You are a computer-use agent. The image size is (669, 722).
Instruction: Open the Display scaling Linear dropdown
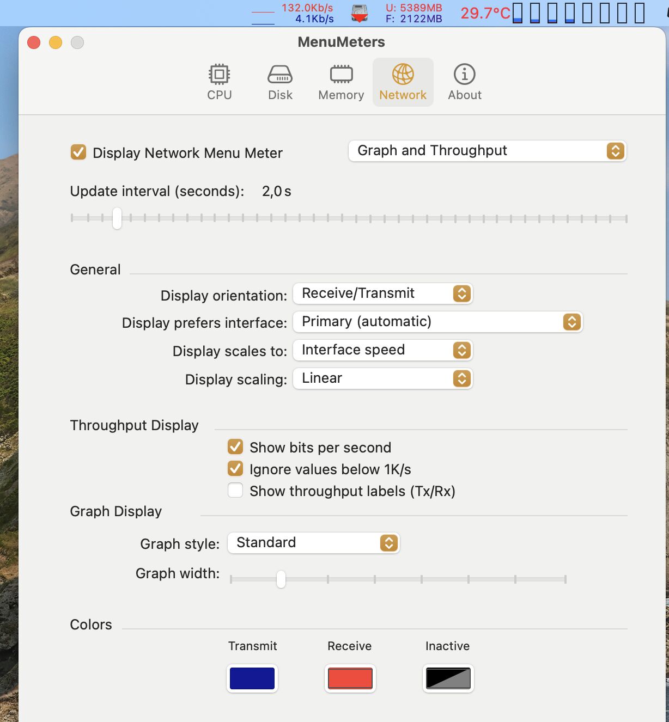tap(382, 378)
